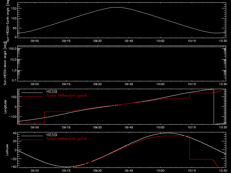Click the 0 tick on Longitude axis
The height and width of the screenshot is (173, 231).
point(16,107)
